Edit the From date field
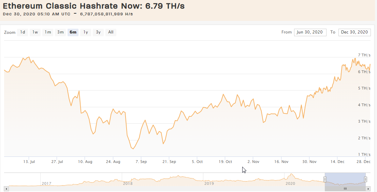Screen dimensions: 377x192 point(310,32)
